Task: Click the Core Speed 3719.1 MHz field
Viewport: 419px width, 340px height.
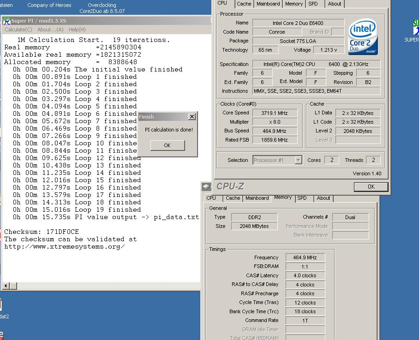Action: 275,113
